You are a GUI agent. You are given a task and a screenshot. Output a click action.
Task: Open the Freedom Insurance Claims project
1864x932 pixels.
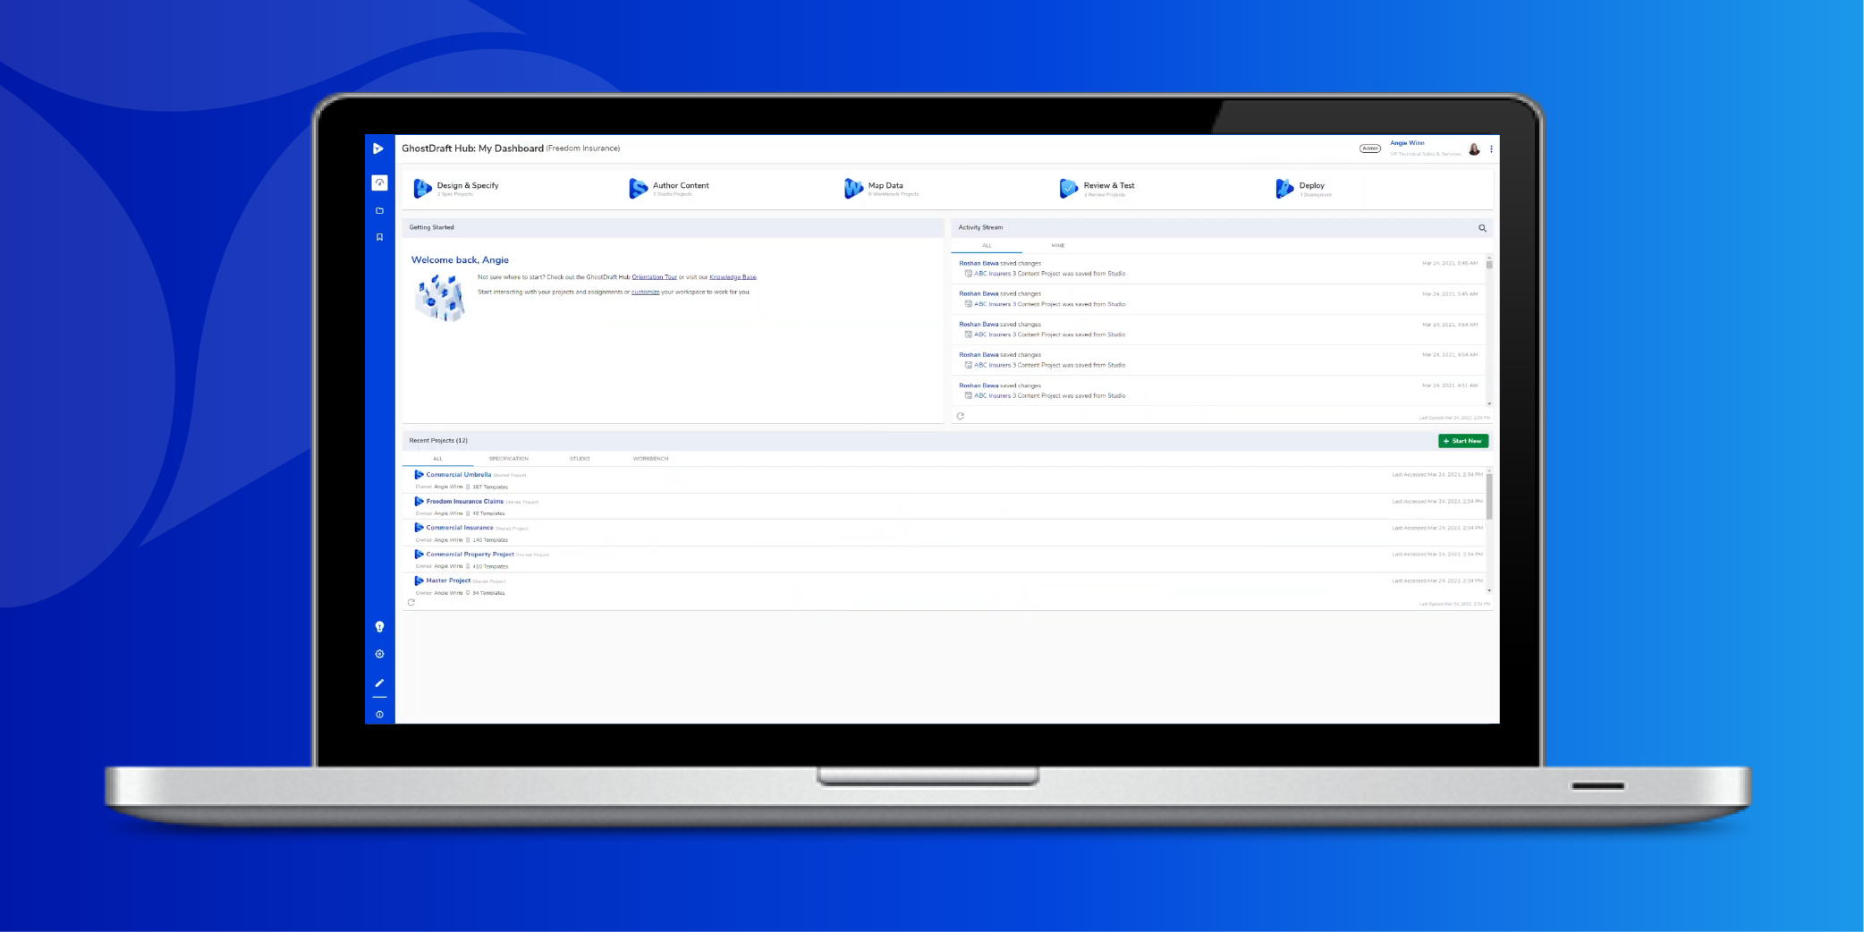point(465,501)
